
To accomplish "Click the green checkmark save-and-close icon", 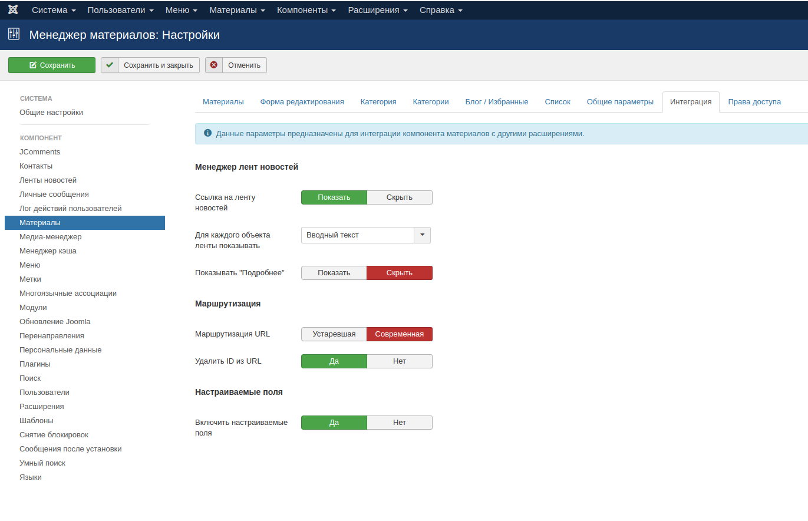I will [x=110, y=65].
